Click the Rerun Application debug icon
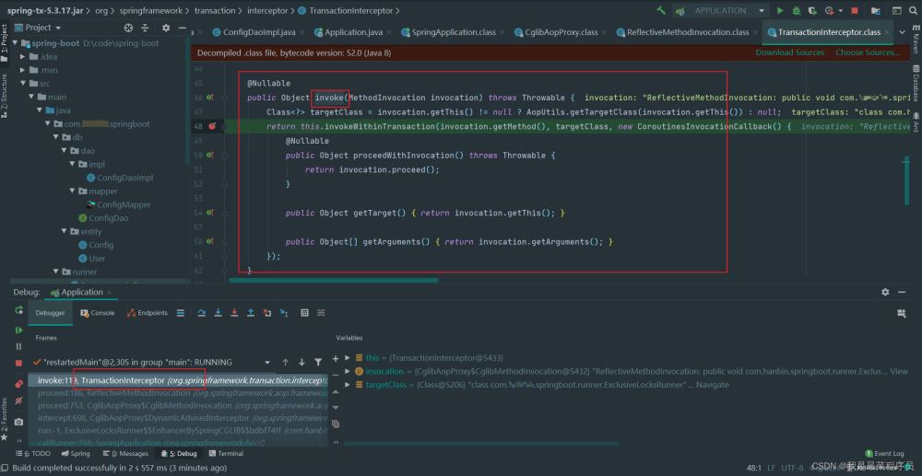 18,311
